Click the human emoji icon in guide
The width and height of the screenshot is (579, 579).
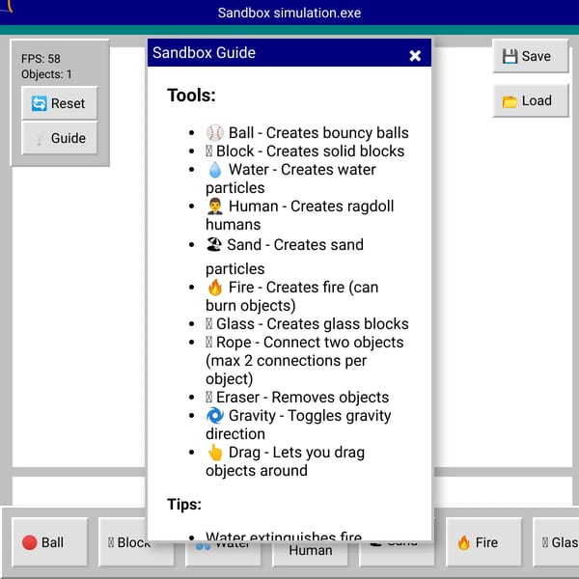(x=214, y=207)
